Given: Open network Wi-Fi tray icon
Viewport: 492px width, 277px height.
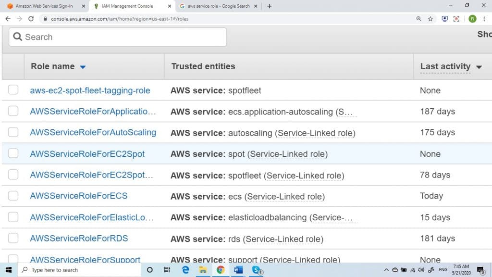Looking at the screenshot, I should point(413,270).
